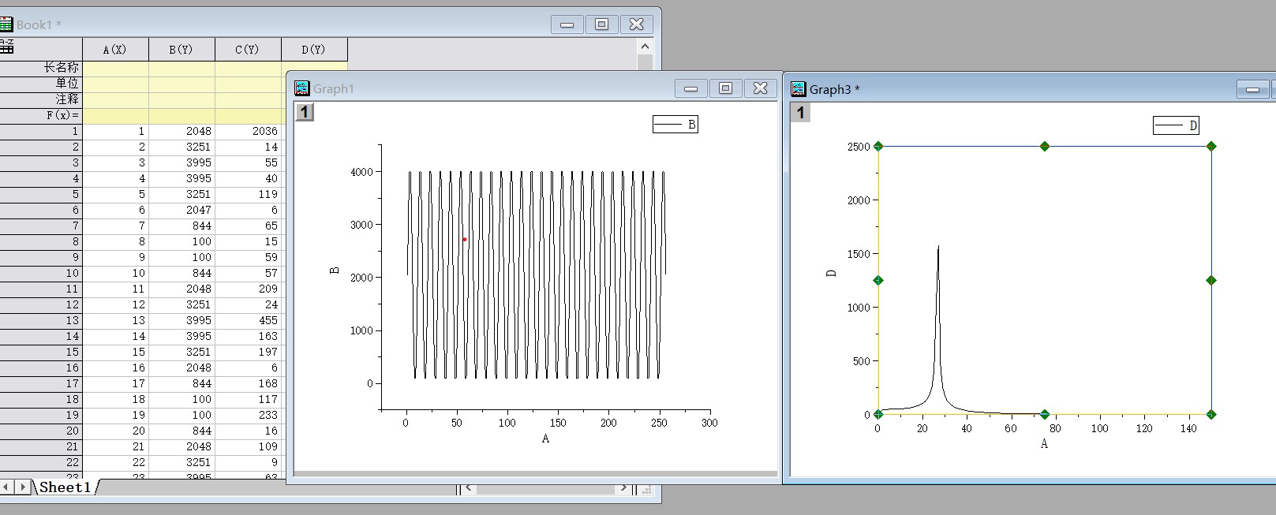Image resolution: width=1276 pixels, height=515 pixels.
Task: Click cell containing 233 in column C
Action: 248,416
